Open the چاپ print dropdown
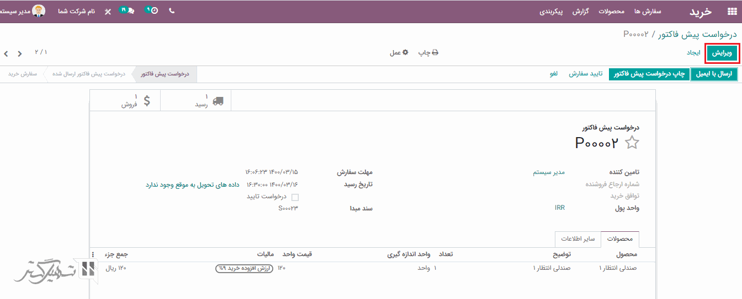The width and height of the screenshot is (742, 299). tap(427, 53)
